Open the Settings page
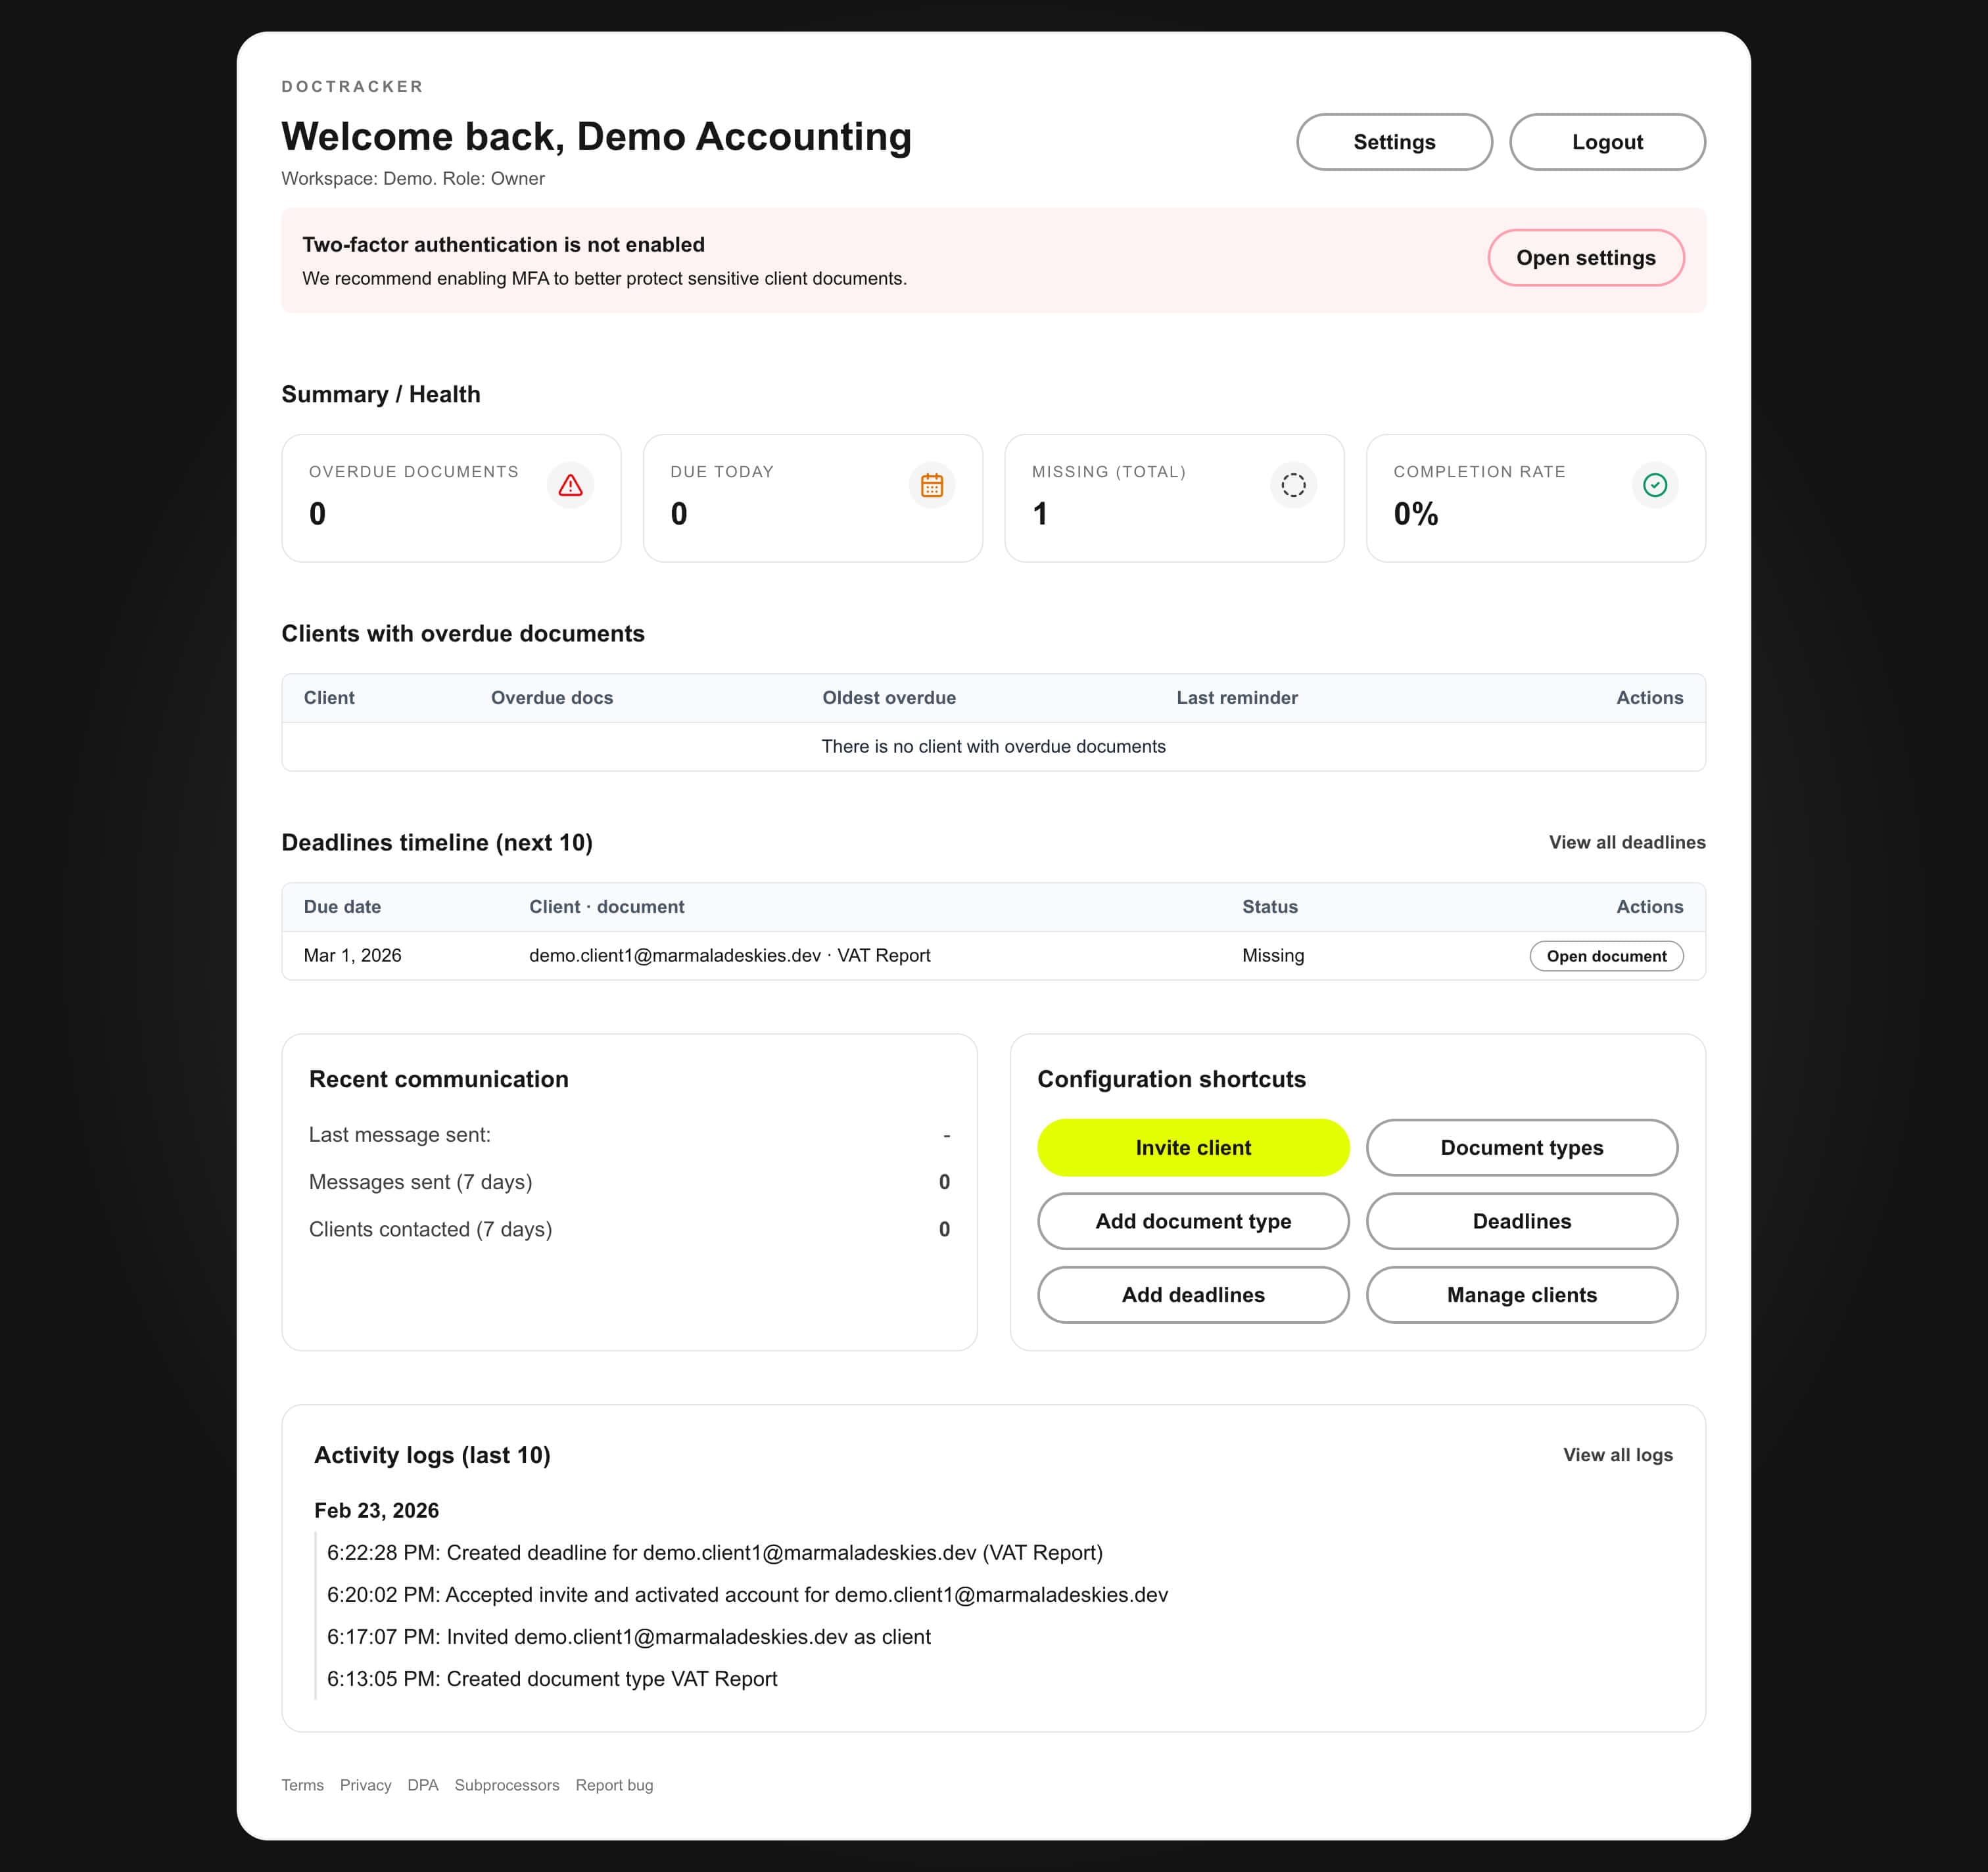 [1394, 141]
